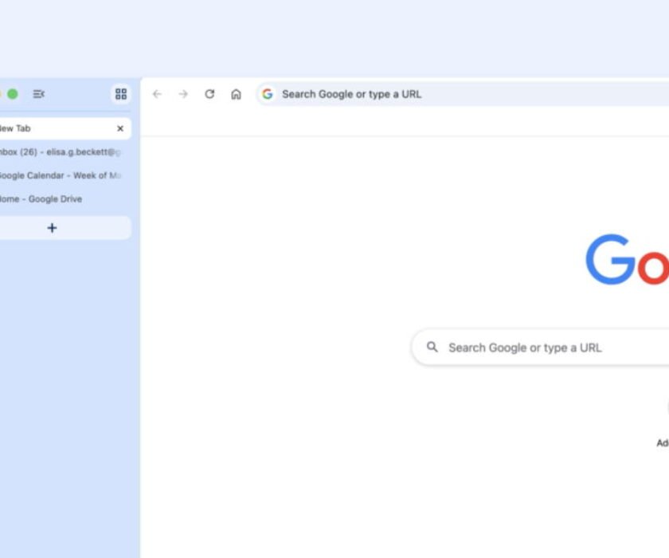Screen dimensions: 669x558
Task: Open a new tab with the plus button
Action: point(51,227)
